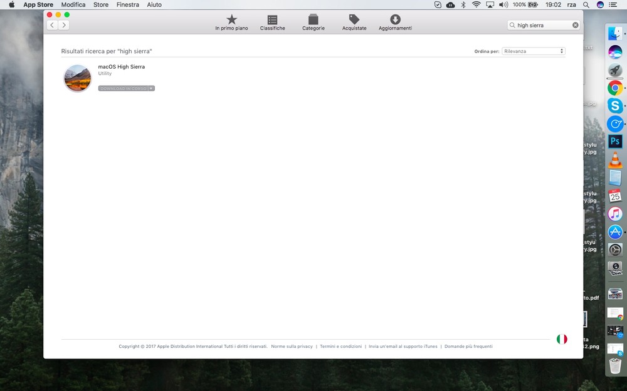This screenshot has width=627, height=391.
Task: Click the Utility category text
Action: click(105, 73)
